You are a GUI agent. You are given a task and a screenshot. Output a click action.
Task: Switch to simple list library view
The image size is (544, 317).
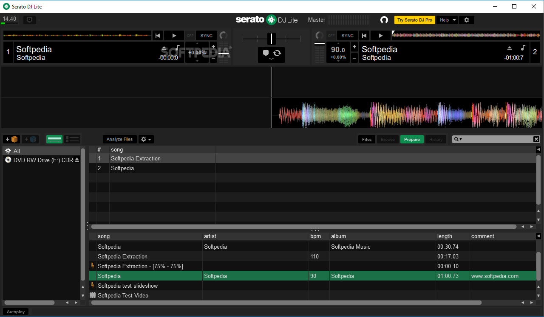[x=54, y=139]
